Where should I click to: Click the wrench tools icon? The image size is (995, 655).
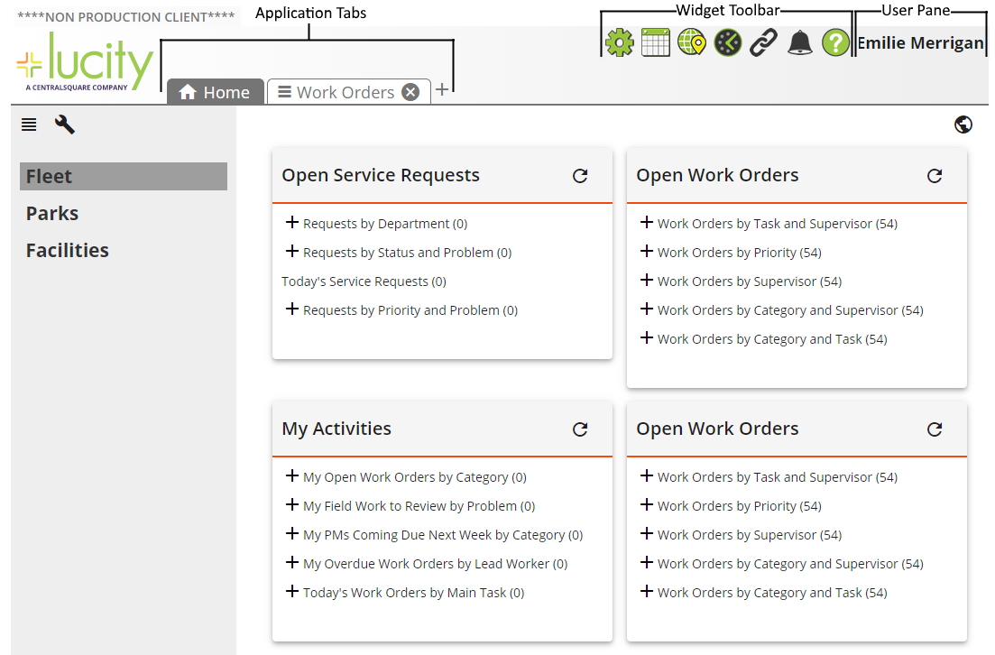click(x=64, y=125)
